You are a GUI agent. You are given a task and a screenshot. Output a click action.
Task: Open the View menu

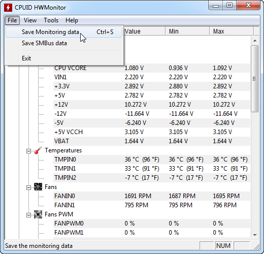pos(30,20)
